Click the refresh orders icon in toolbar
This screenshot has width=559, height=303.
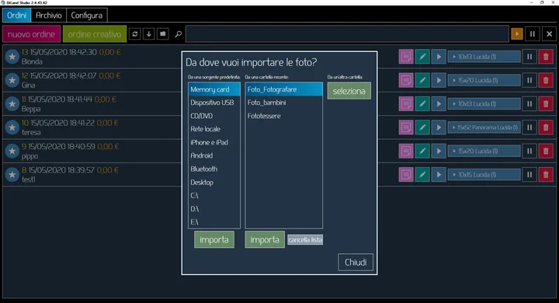(135, 34)
